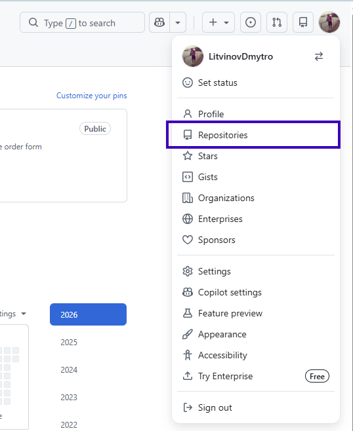Click the Try Enterprise upload icon
353x431 pixels.
click(188, 376)
